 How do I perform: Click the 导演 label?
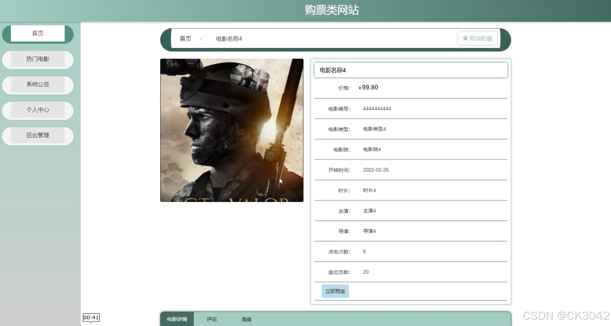pyautogui.click(x=344, y=232)
